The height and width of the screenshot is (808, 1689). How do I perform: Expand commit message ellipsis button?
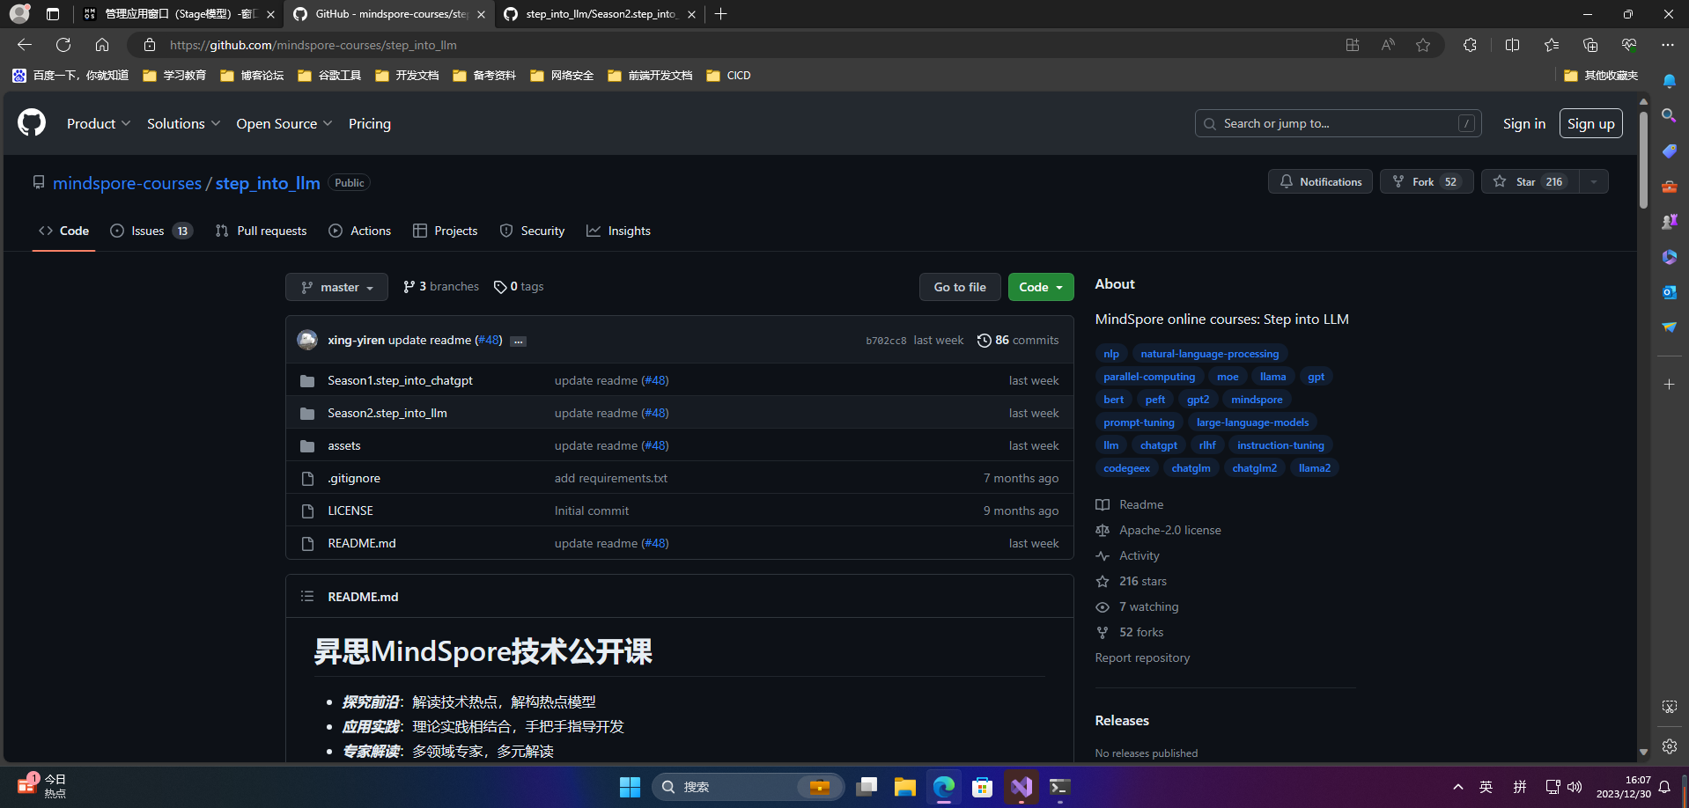click(519, 342)
